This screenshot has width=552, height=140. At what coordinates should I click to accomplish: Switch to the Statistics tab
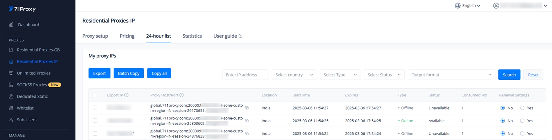(x=192, y=36)
